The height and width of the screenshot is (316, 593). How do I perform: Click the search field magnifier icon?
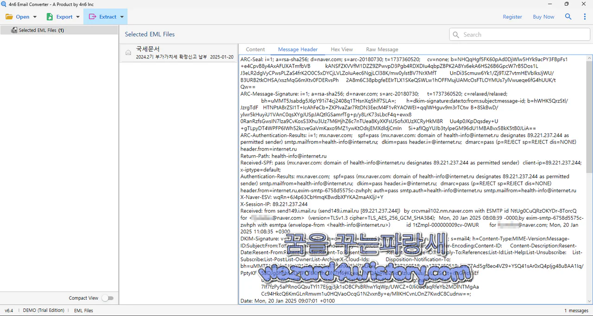click(456, 35)
